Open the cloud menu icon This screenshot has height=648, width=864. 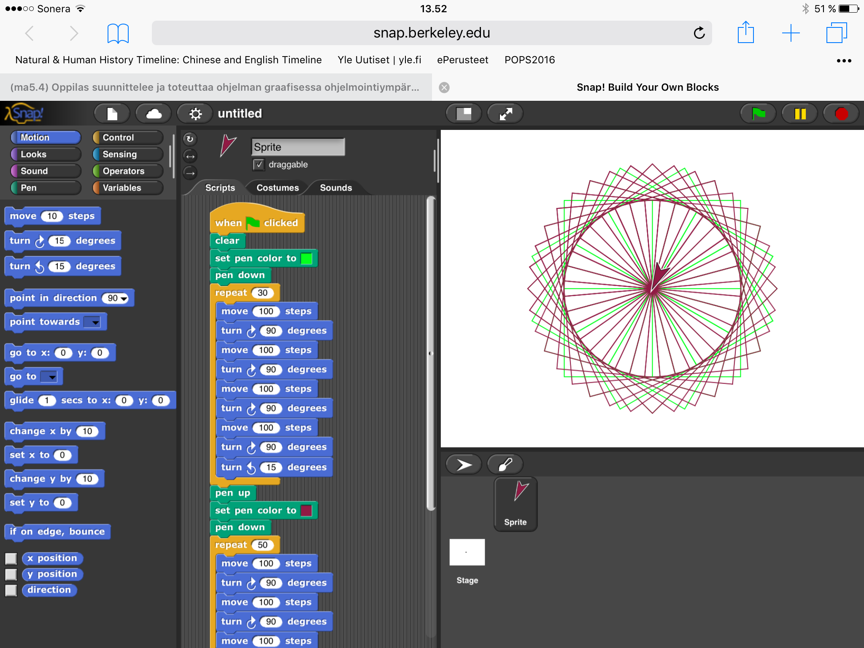pos(154,113)
